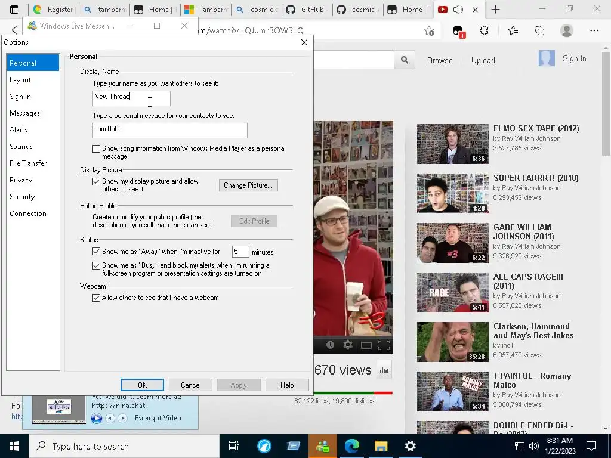The height and width of the screenshot is (458, 611).
Task: Click video player settings gear icon
Action: pos(348,345)
